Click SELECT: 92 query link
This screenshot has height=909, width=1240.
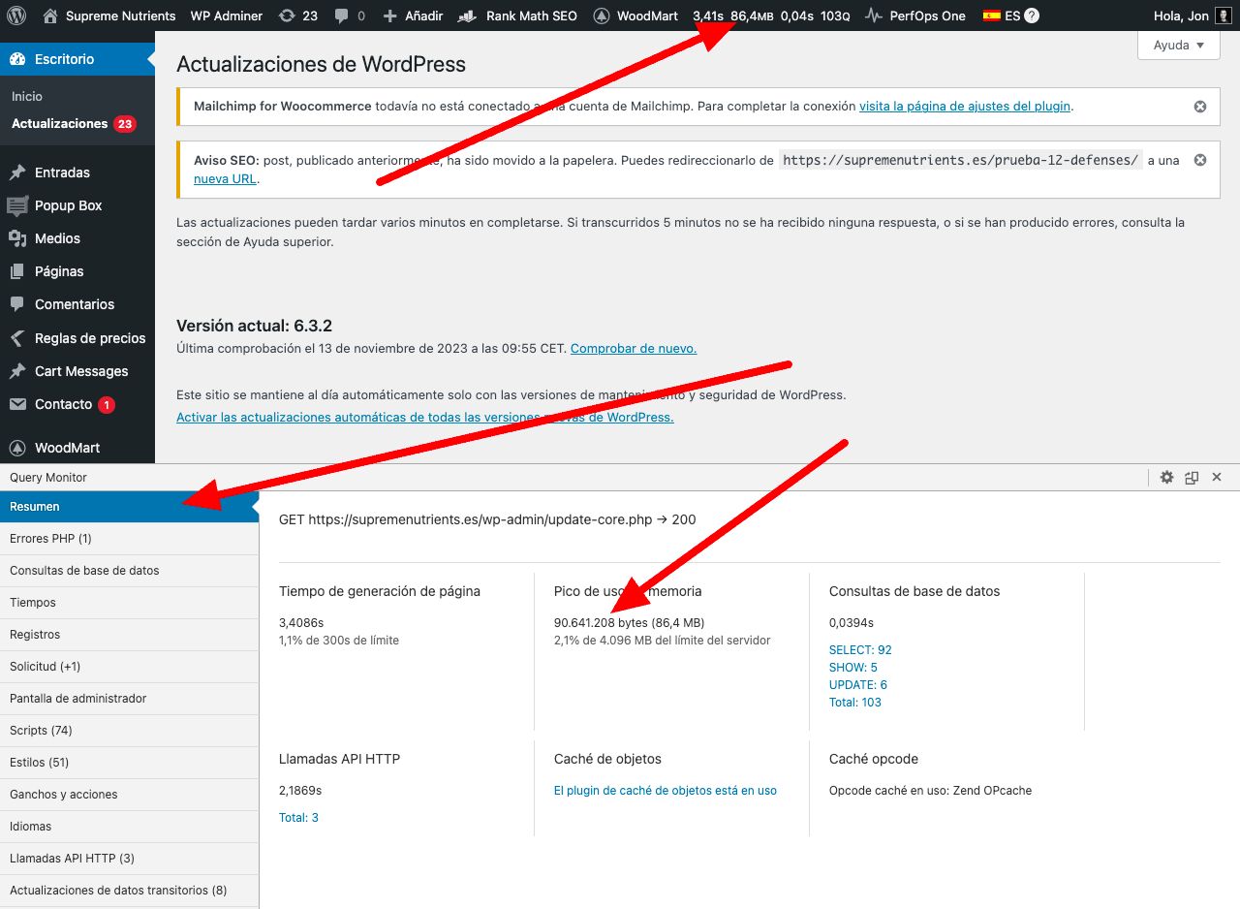pyautogui.click(x=860, y=650)
